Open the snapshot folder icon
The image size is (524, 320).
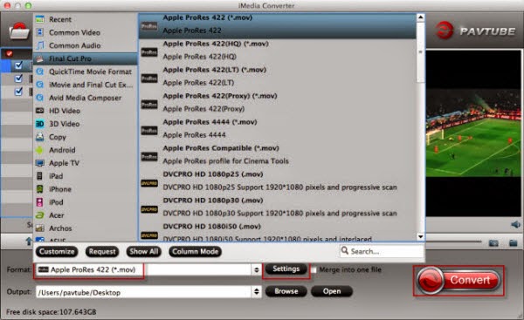514,242
